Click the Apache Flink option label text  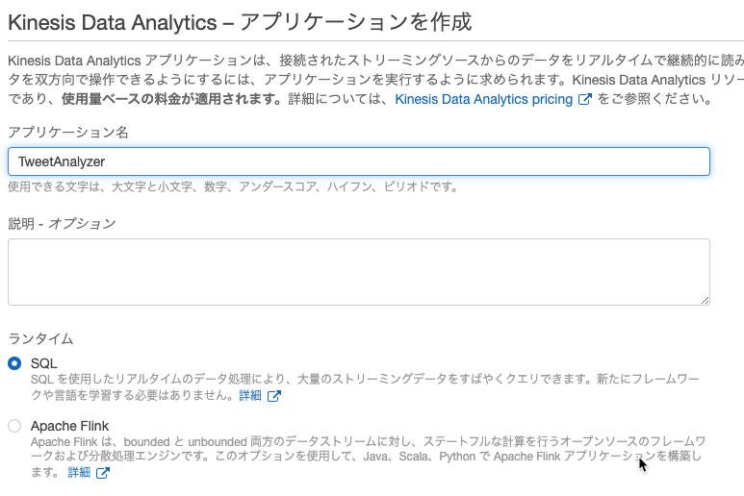point(69,426)
